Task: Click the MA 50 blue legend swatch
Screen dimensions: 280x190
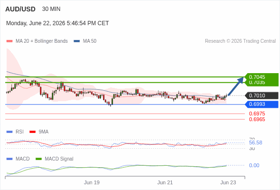Action: tap(77, 41)
